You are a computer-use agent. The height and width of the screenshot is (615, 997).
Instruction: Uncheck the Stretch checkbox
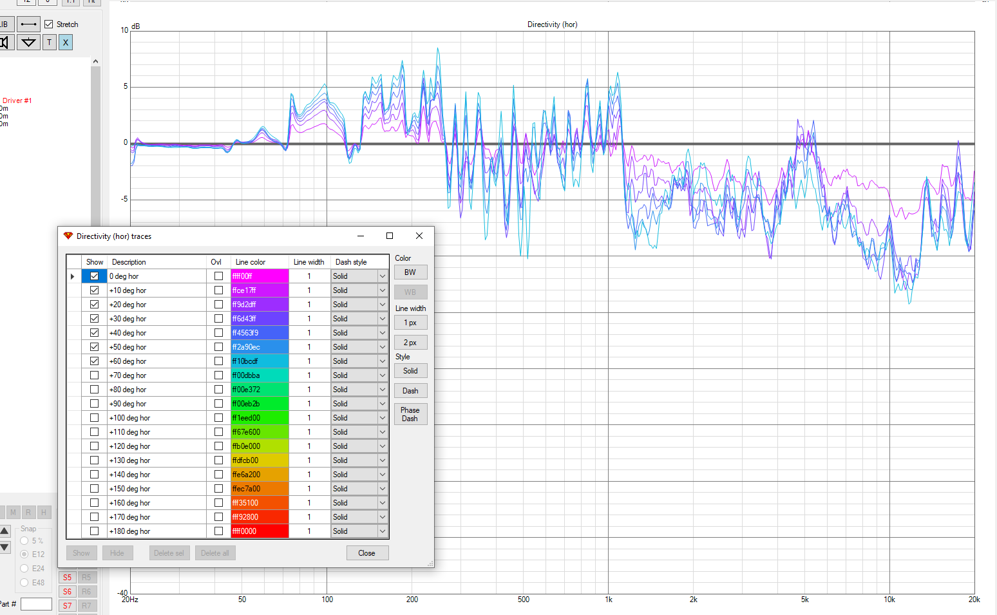coord(49,24)
